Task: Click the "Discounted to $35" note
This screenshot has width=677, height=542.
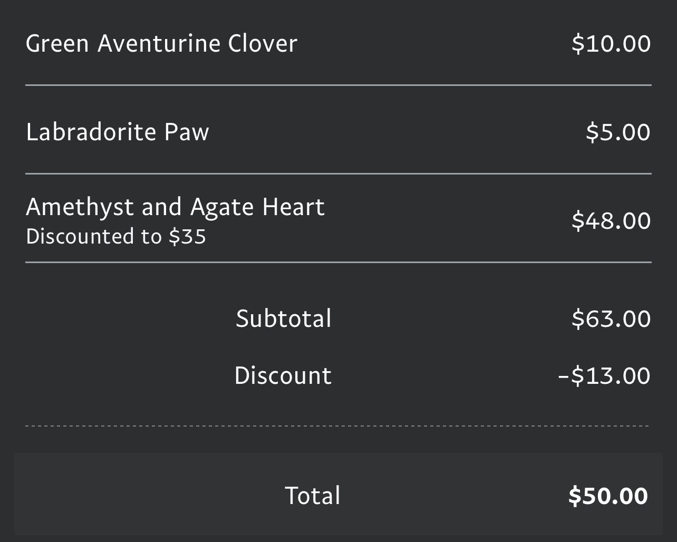Action: (116, 236)
